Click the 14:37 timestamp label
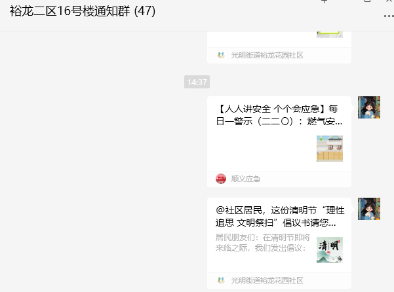 point(197,82)
